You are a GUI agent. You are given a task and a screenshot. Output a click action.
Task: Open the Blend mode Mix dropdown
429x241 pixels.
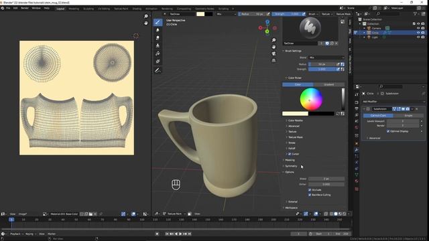[326, 58]
